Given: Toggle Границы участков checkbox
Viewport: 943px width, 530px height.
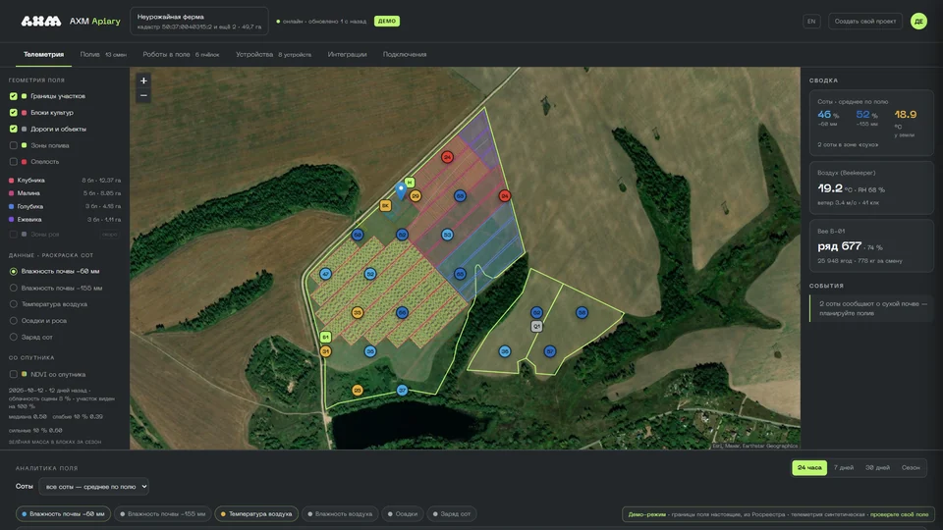Looking at the screenshot, I should click(13, 96).
